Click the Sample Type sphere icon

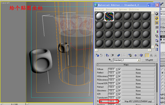[x=157, y=14]
